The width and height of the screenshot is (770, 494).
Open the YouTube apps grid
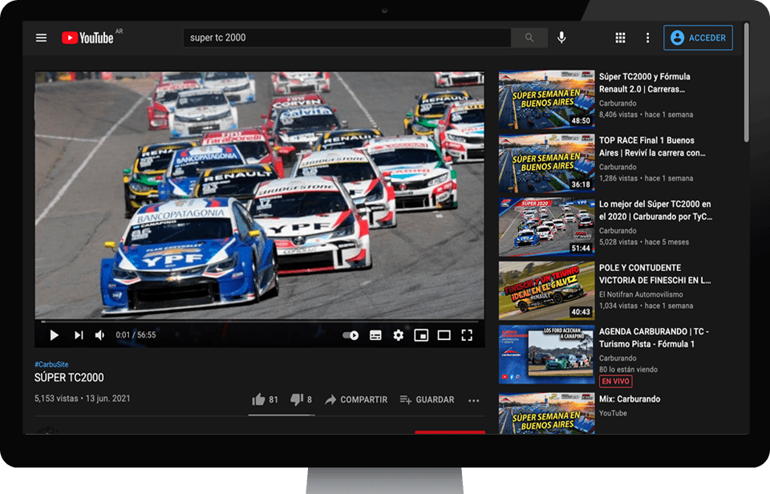(620, 38)
